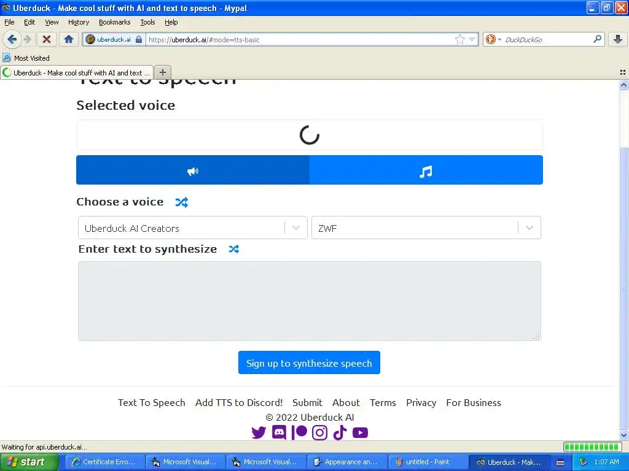Click the page scrollbar up arrow
The width and height of the screenshot is (629, 471).
tap(623, 85)
